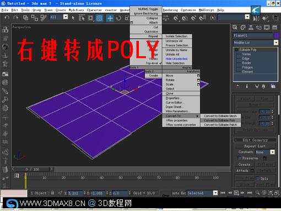
Task: Click the Pin Stack icon
Action: coord(238,86)
